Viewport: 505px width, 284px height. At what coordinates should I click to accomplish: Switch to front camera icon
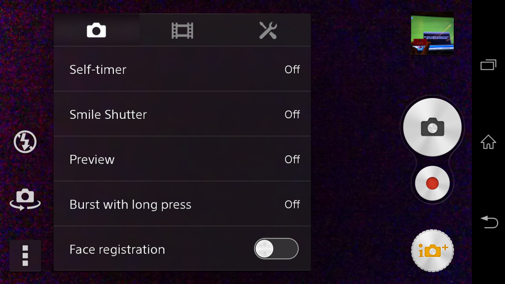[25, 199]
